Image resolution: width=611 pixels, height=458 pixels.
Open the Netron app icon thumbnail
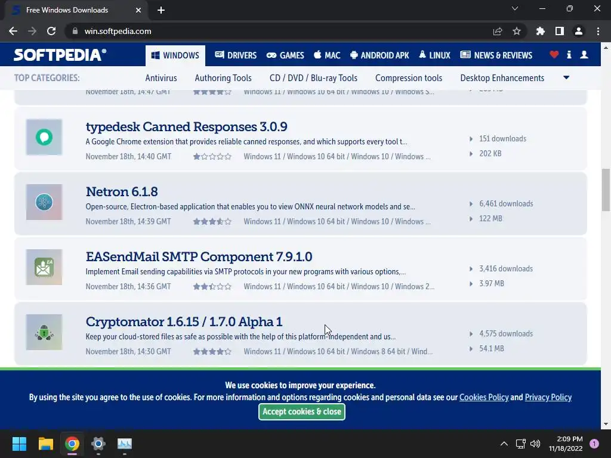[x=44, y=202]
